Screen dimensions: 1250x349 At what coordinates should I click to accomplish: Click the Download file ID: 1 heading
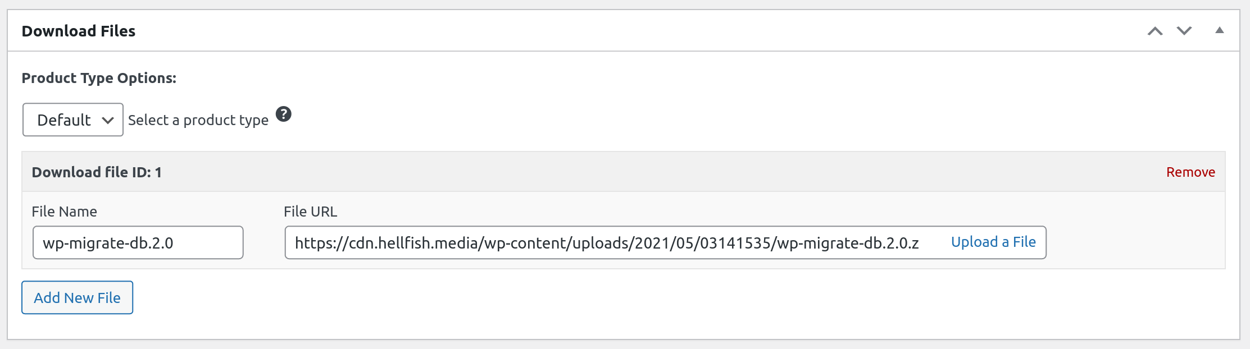[97, 172]
